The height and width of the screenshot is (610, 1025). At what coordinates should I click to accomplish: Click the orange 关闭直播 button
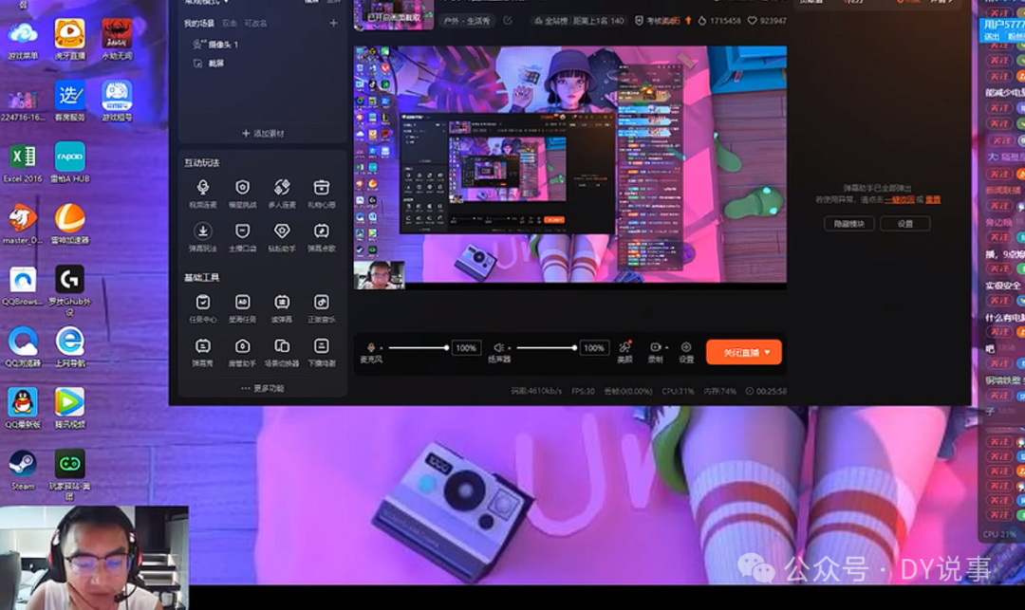(743, 352)
